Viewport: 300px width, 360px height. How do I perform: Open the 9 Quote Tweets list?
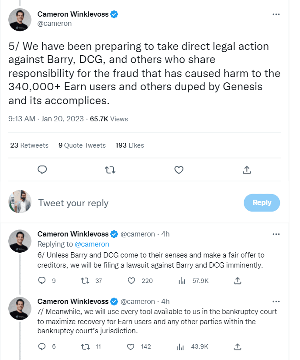pos(82,145)
